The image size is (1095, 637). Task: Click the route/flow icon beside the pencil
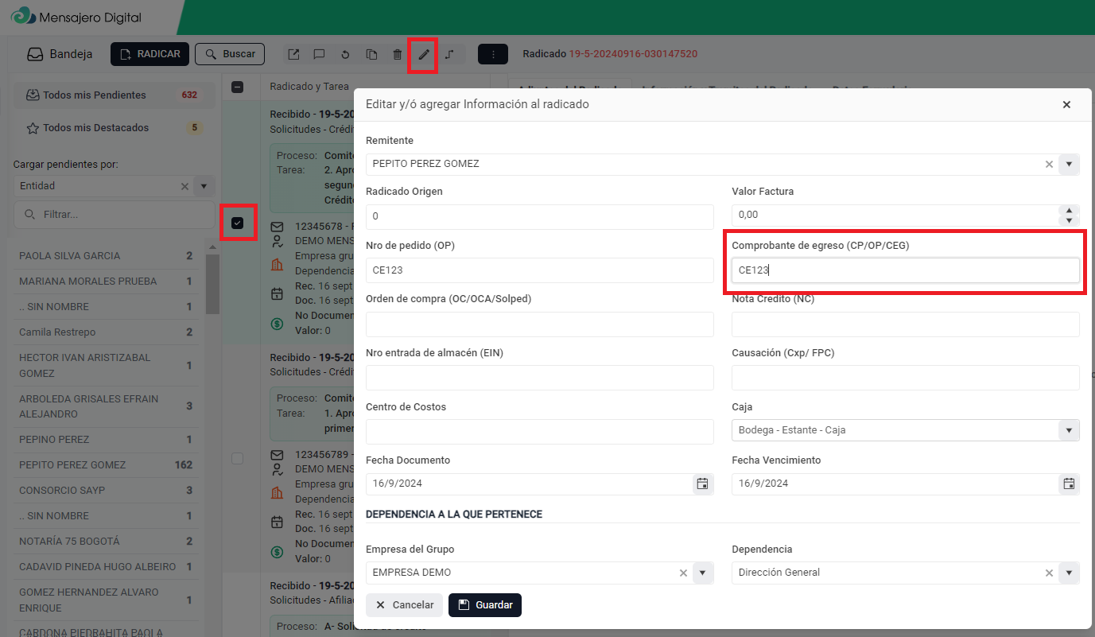coord(449,55)
